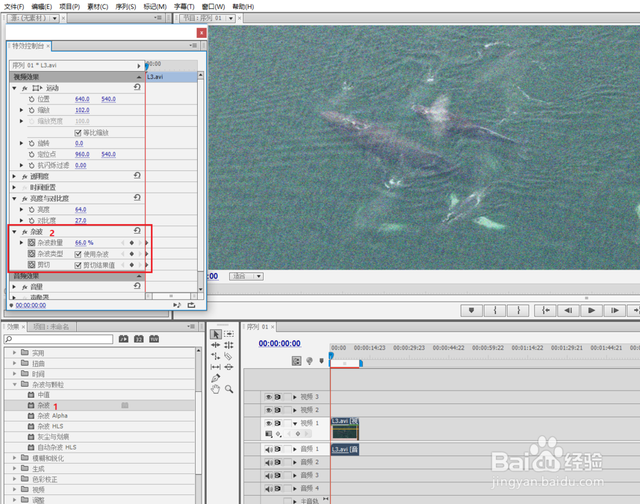This screenshot has height=504, width=640.
Task: Select the Hand tool
Action: coord(216,389)
